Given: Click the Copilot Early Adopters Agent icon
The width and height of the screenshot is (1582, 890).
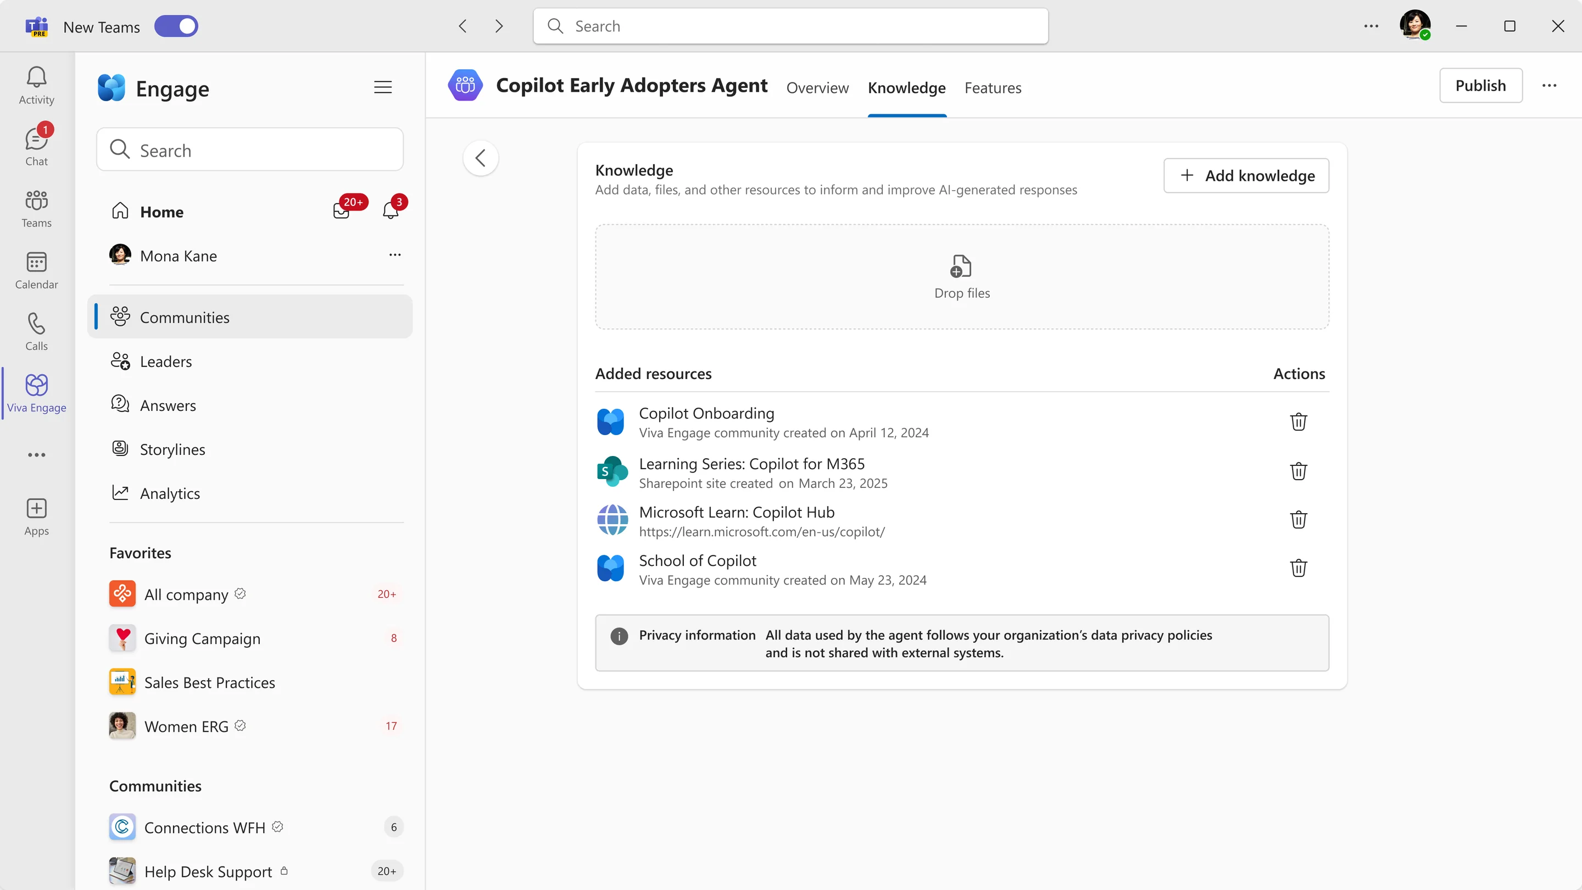Looking at the screenshot, I should [465, 85].
